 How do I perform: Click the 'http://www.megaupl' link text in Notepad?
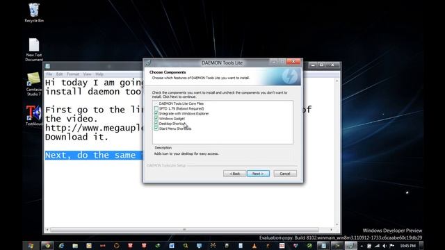tap(95, 128)
